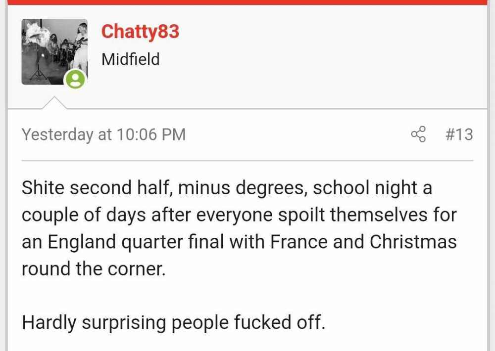Image resolution: width=495 pixels, height=351 pixels.
Task: Click the Midfield user title
Action: 131,59
